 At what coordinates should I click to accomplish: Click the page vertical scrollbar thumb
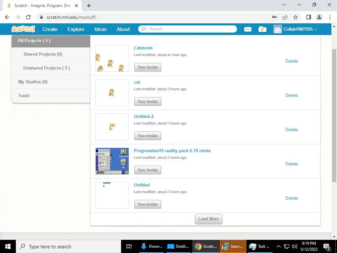click(x=334, y=116)
